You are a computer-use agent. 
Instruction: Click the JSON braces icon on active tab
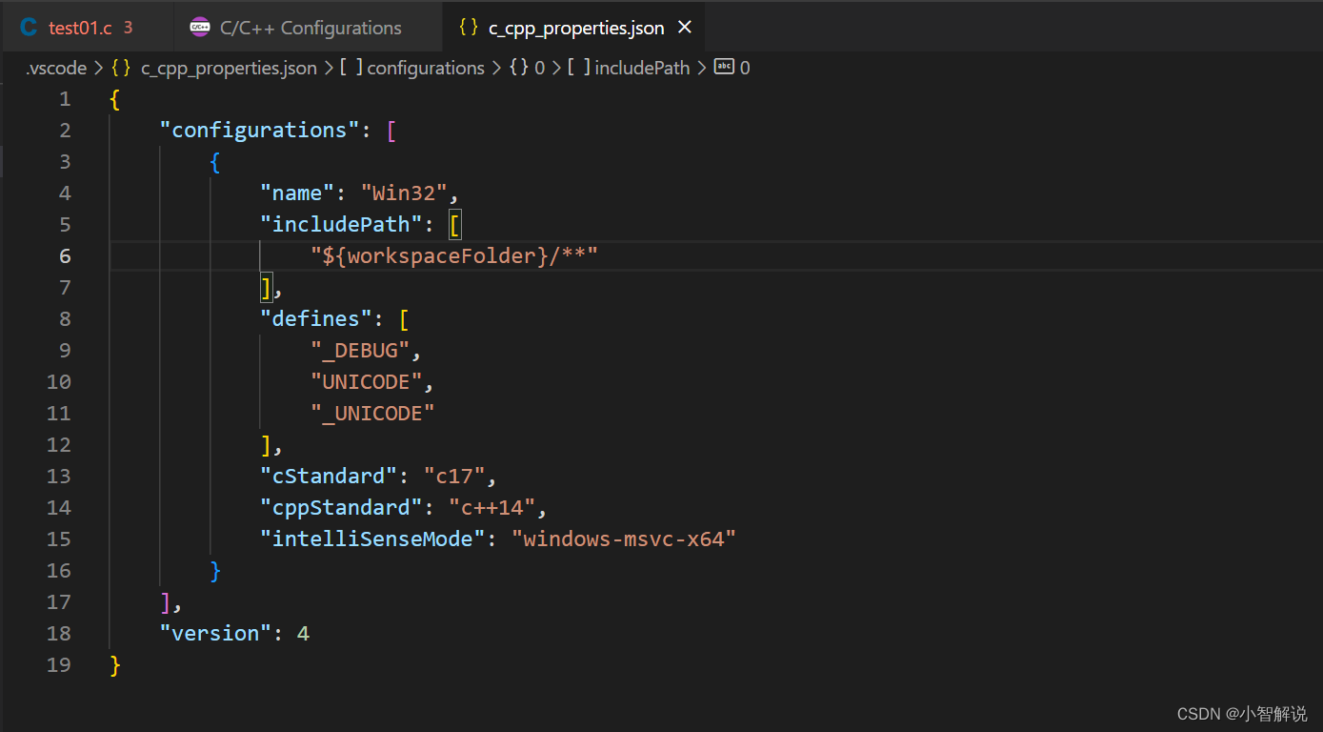pos(469,27)
